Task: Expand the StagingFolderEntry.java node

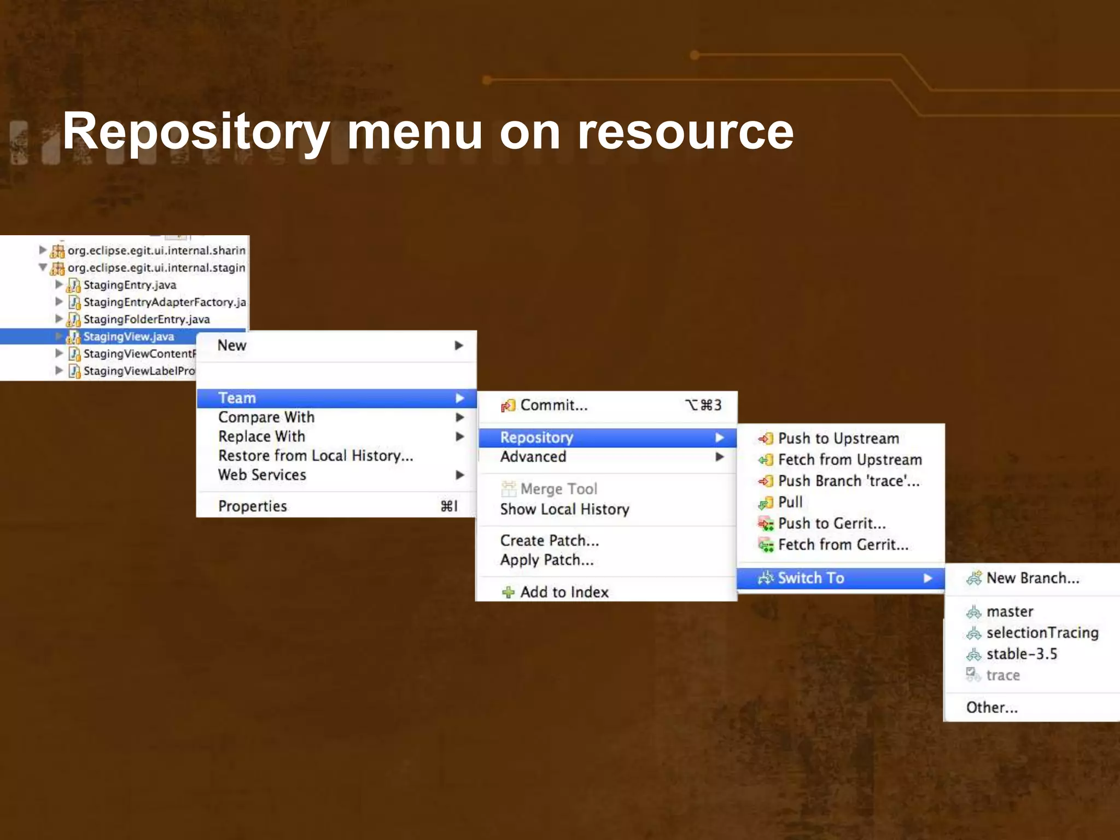Action: point(59,319)
